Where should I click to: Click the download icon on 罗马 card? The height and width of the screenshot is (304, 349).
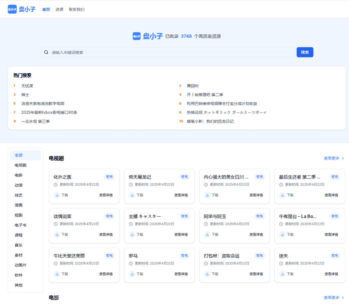coord(132,274)
